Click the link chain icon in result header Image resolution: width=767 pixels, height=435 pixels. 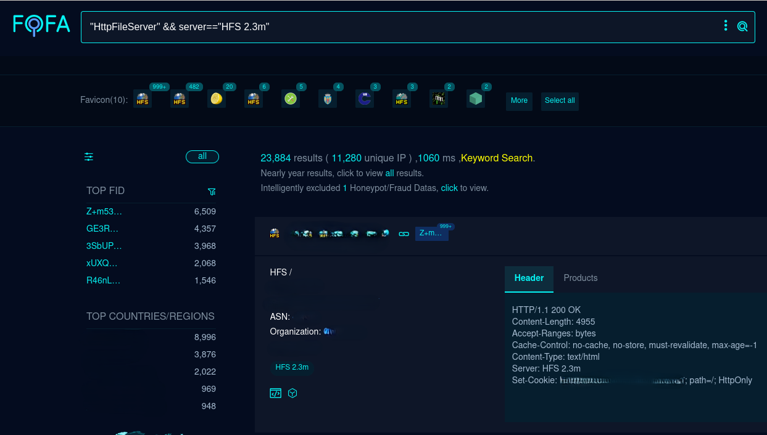tap(404, 234)
